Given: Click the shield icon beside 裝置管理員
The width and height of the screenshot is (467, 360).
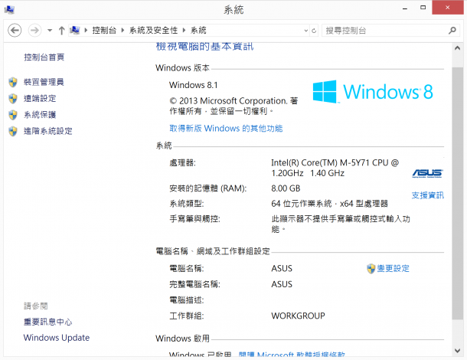Looking at the screenshot, I should point(13,82).
